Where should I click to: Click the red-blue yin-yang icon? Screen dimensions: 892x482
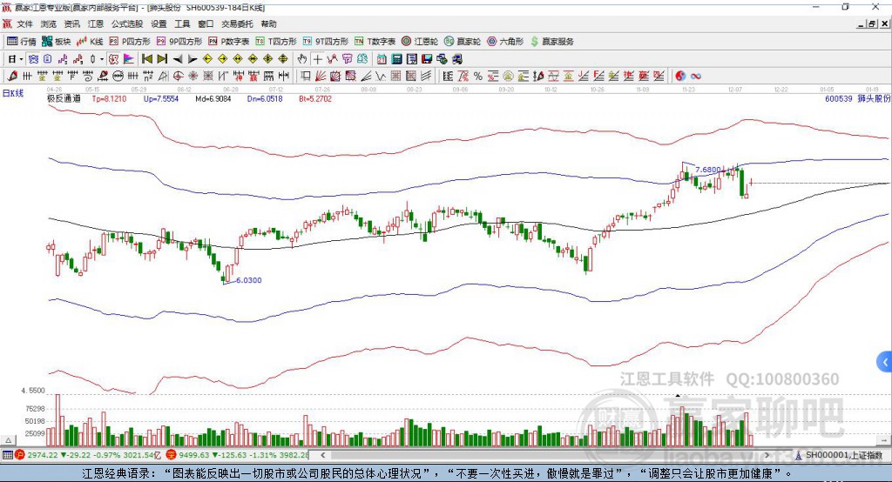pyautogui.click(x=680, y=76)
